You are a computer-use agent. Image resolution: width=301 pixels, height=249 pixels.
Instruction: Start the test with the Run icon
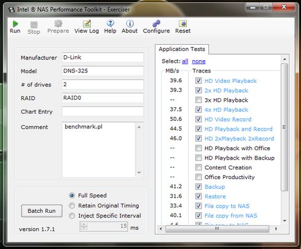tap(15, 24)
